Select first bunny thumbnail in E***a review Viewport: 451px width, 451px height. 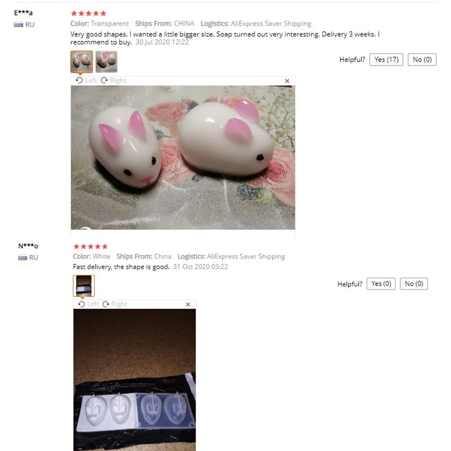82,61
